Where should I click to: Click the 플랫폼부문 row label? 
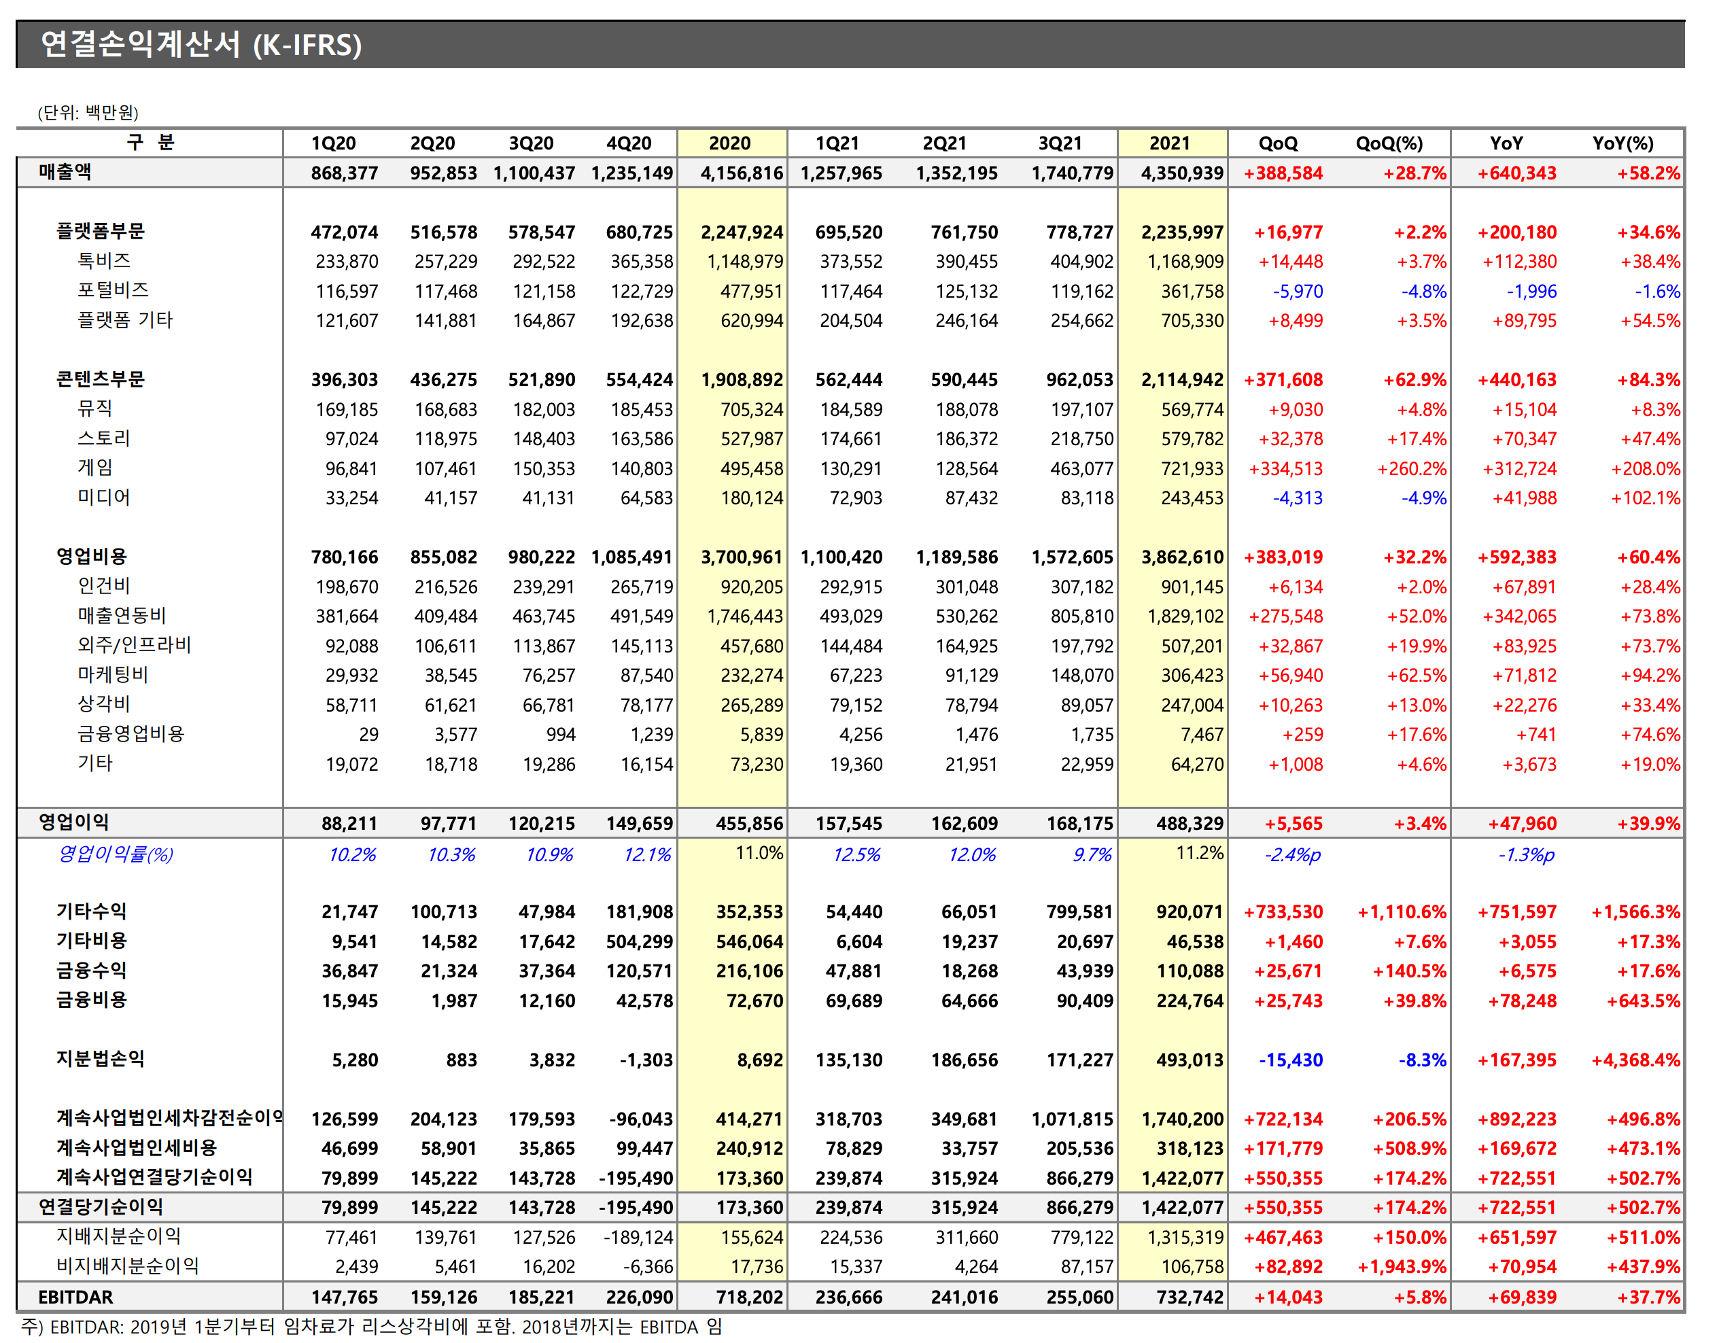coord(100,232)
